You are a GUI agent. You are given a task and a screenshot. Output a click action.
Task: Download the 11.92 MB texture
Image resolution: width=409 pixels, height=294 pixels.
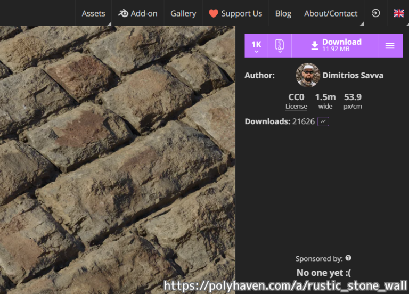pos(336,46)
